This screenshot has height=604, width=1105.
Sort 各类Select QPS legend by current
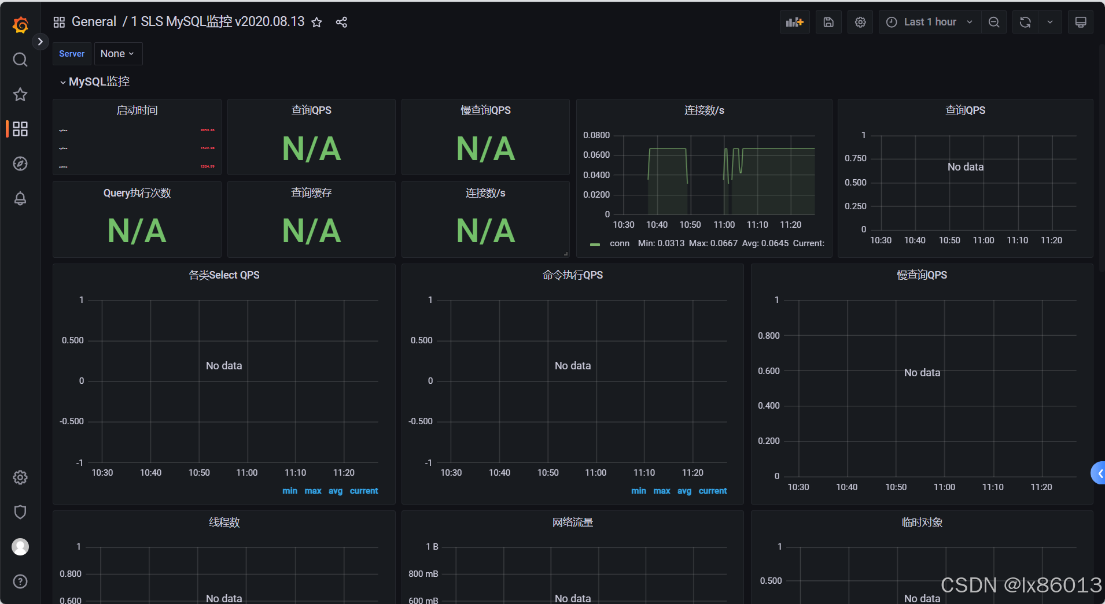(364, 491)
